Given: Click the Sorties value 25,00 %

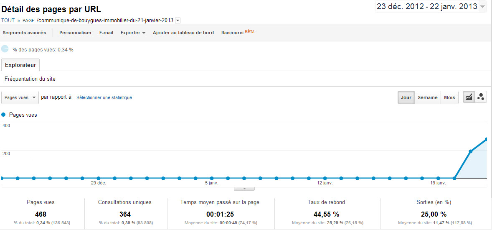Looking at the screenshot, I should [x=434, y=214].
